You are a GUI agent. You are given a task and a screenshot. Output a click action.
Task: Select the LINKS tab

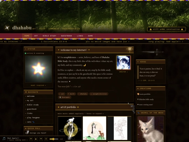tap(80, 36)
